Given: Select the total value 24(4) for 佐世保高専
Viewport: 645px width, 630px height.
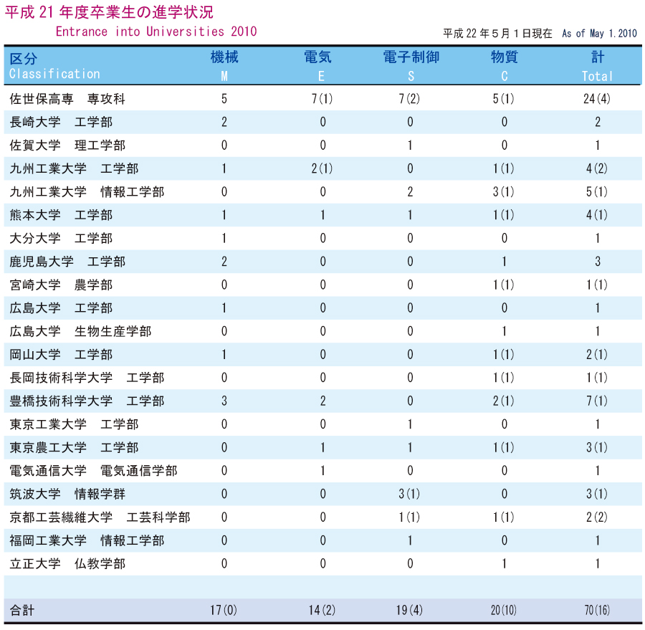Looking at the screenshot, I should pos(597,99).
